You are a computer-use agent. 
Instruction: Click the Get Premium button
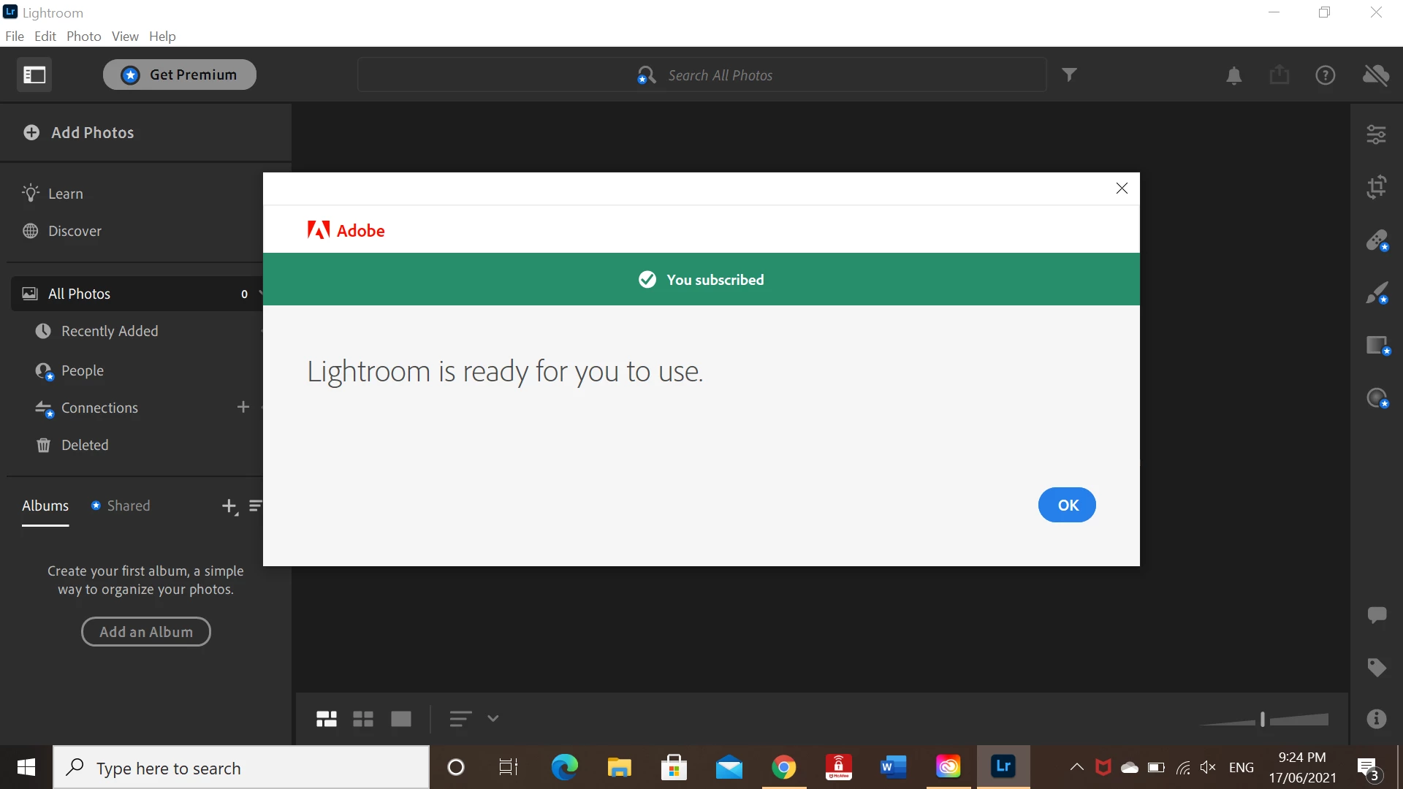click(180, 75)
